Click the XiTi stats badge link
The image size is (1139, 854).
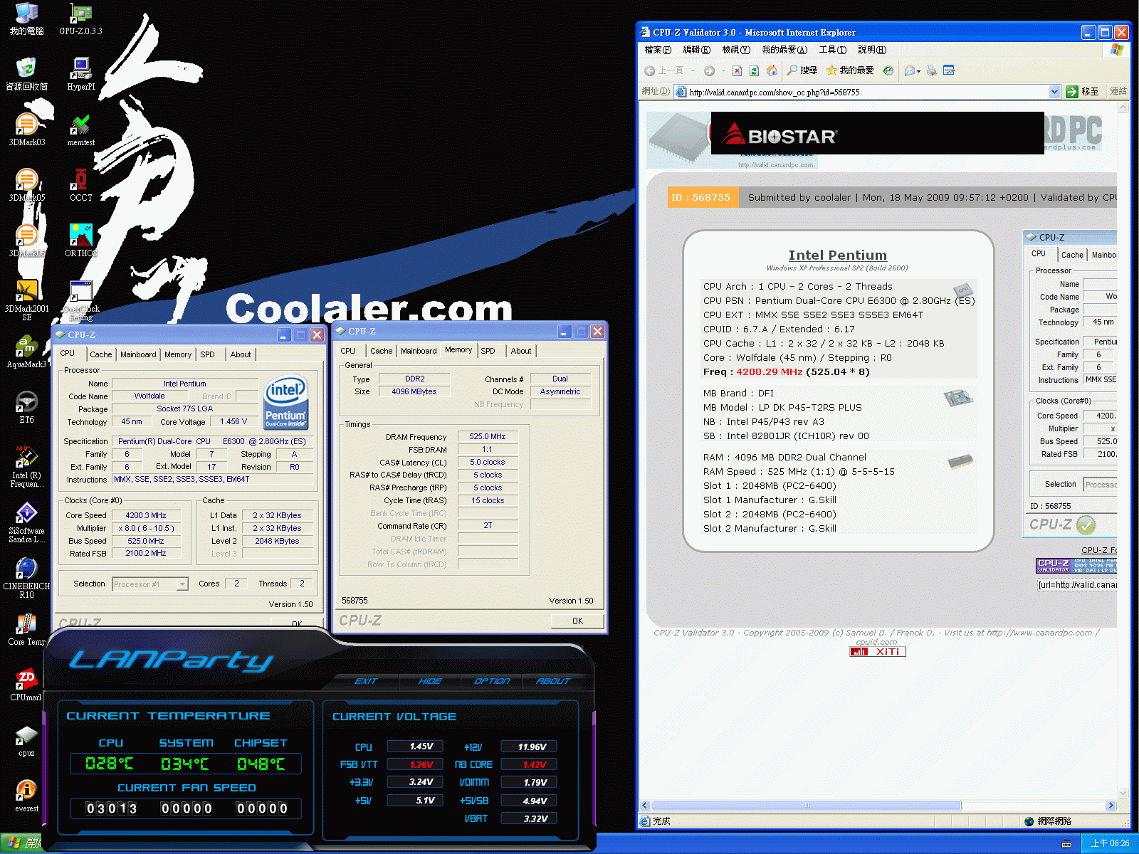coord(878,651)
